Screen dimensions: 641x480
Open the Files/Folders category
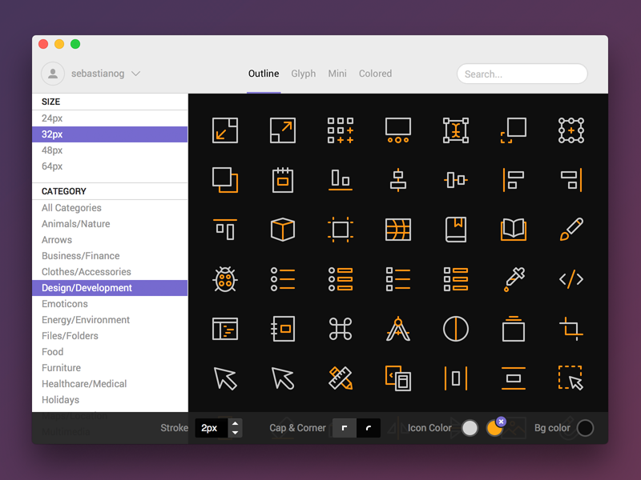coord(110,335)
